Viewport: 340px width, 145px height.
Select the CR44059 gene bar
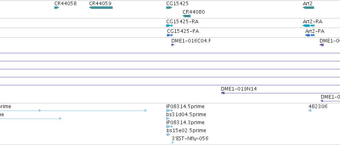101,8
